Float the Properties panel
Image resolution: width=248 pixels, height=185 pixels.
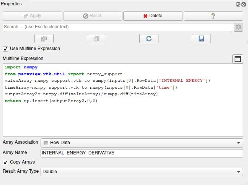[238, 4]
